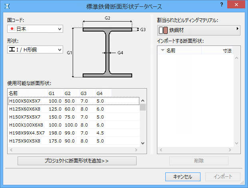The width and height of the screenshot is (248, 188).
Task: Click the G4 column header
Action: (103, 93)
